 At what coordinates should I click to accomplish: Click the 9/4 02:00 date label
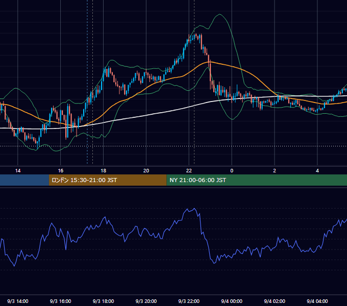pyautogui.click(x=275, y=301)
